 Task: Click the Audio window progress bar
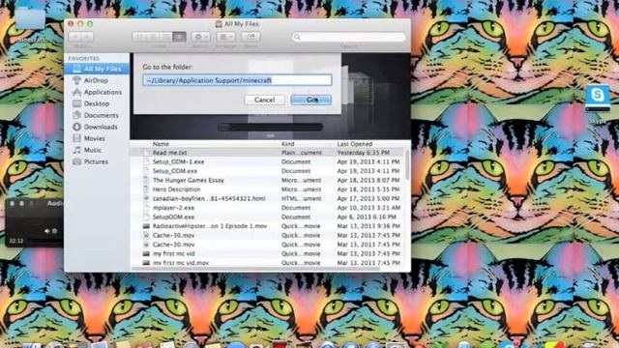(45, 241)
